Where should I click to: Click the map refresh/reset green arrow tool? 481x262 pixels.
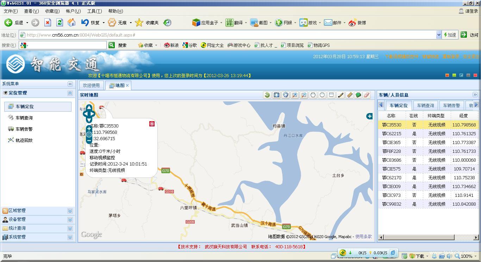click(x=267, y=95)
